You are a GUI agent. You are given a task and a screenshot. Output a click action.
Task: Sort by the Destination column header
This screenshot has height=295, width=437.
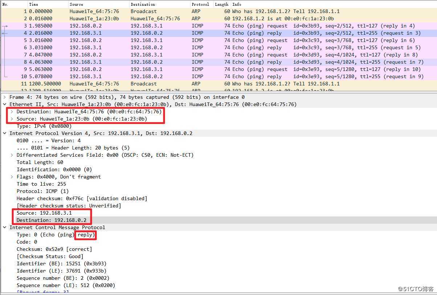[160, 4]
